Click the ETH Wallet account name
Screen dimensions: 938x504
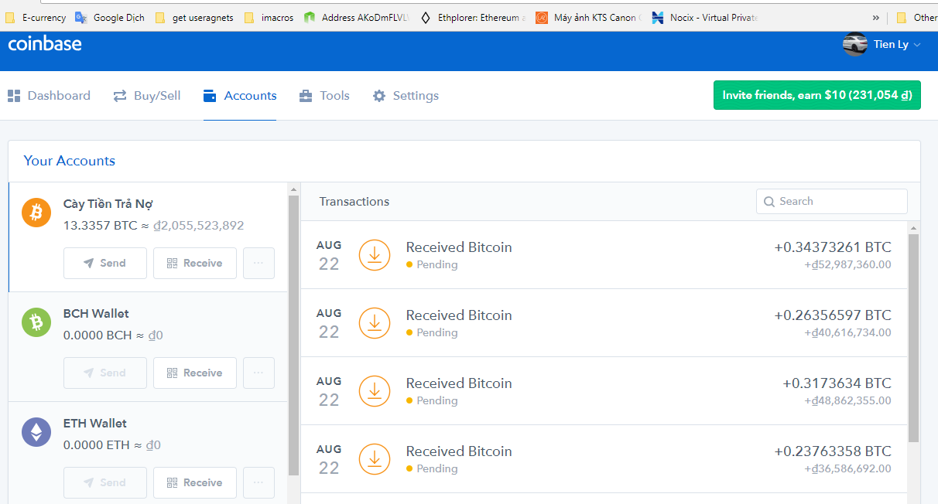[95, 424]
